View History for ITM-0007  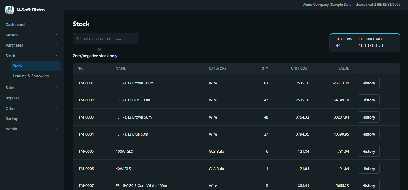(x=369, y=185)
